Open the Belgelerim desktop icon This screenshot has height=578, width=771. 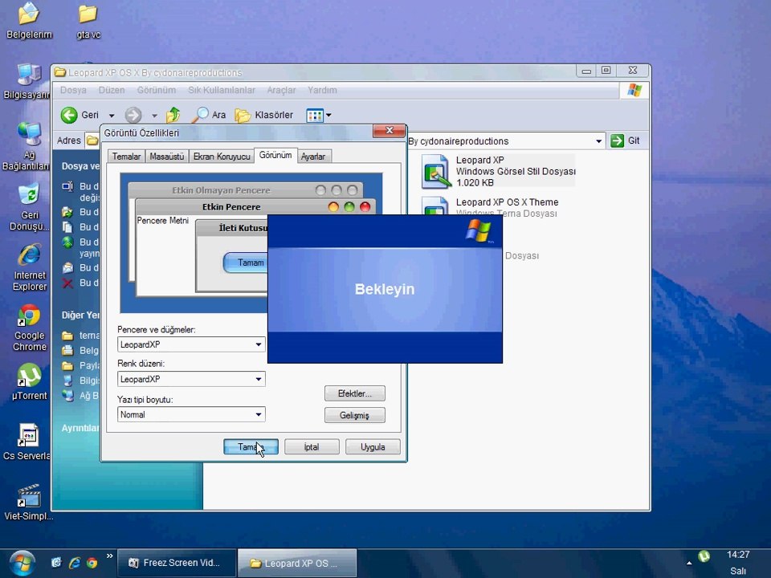(x=29, y=21)
